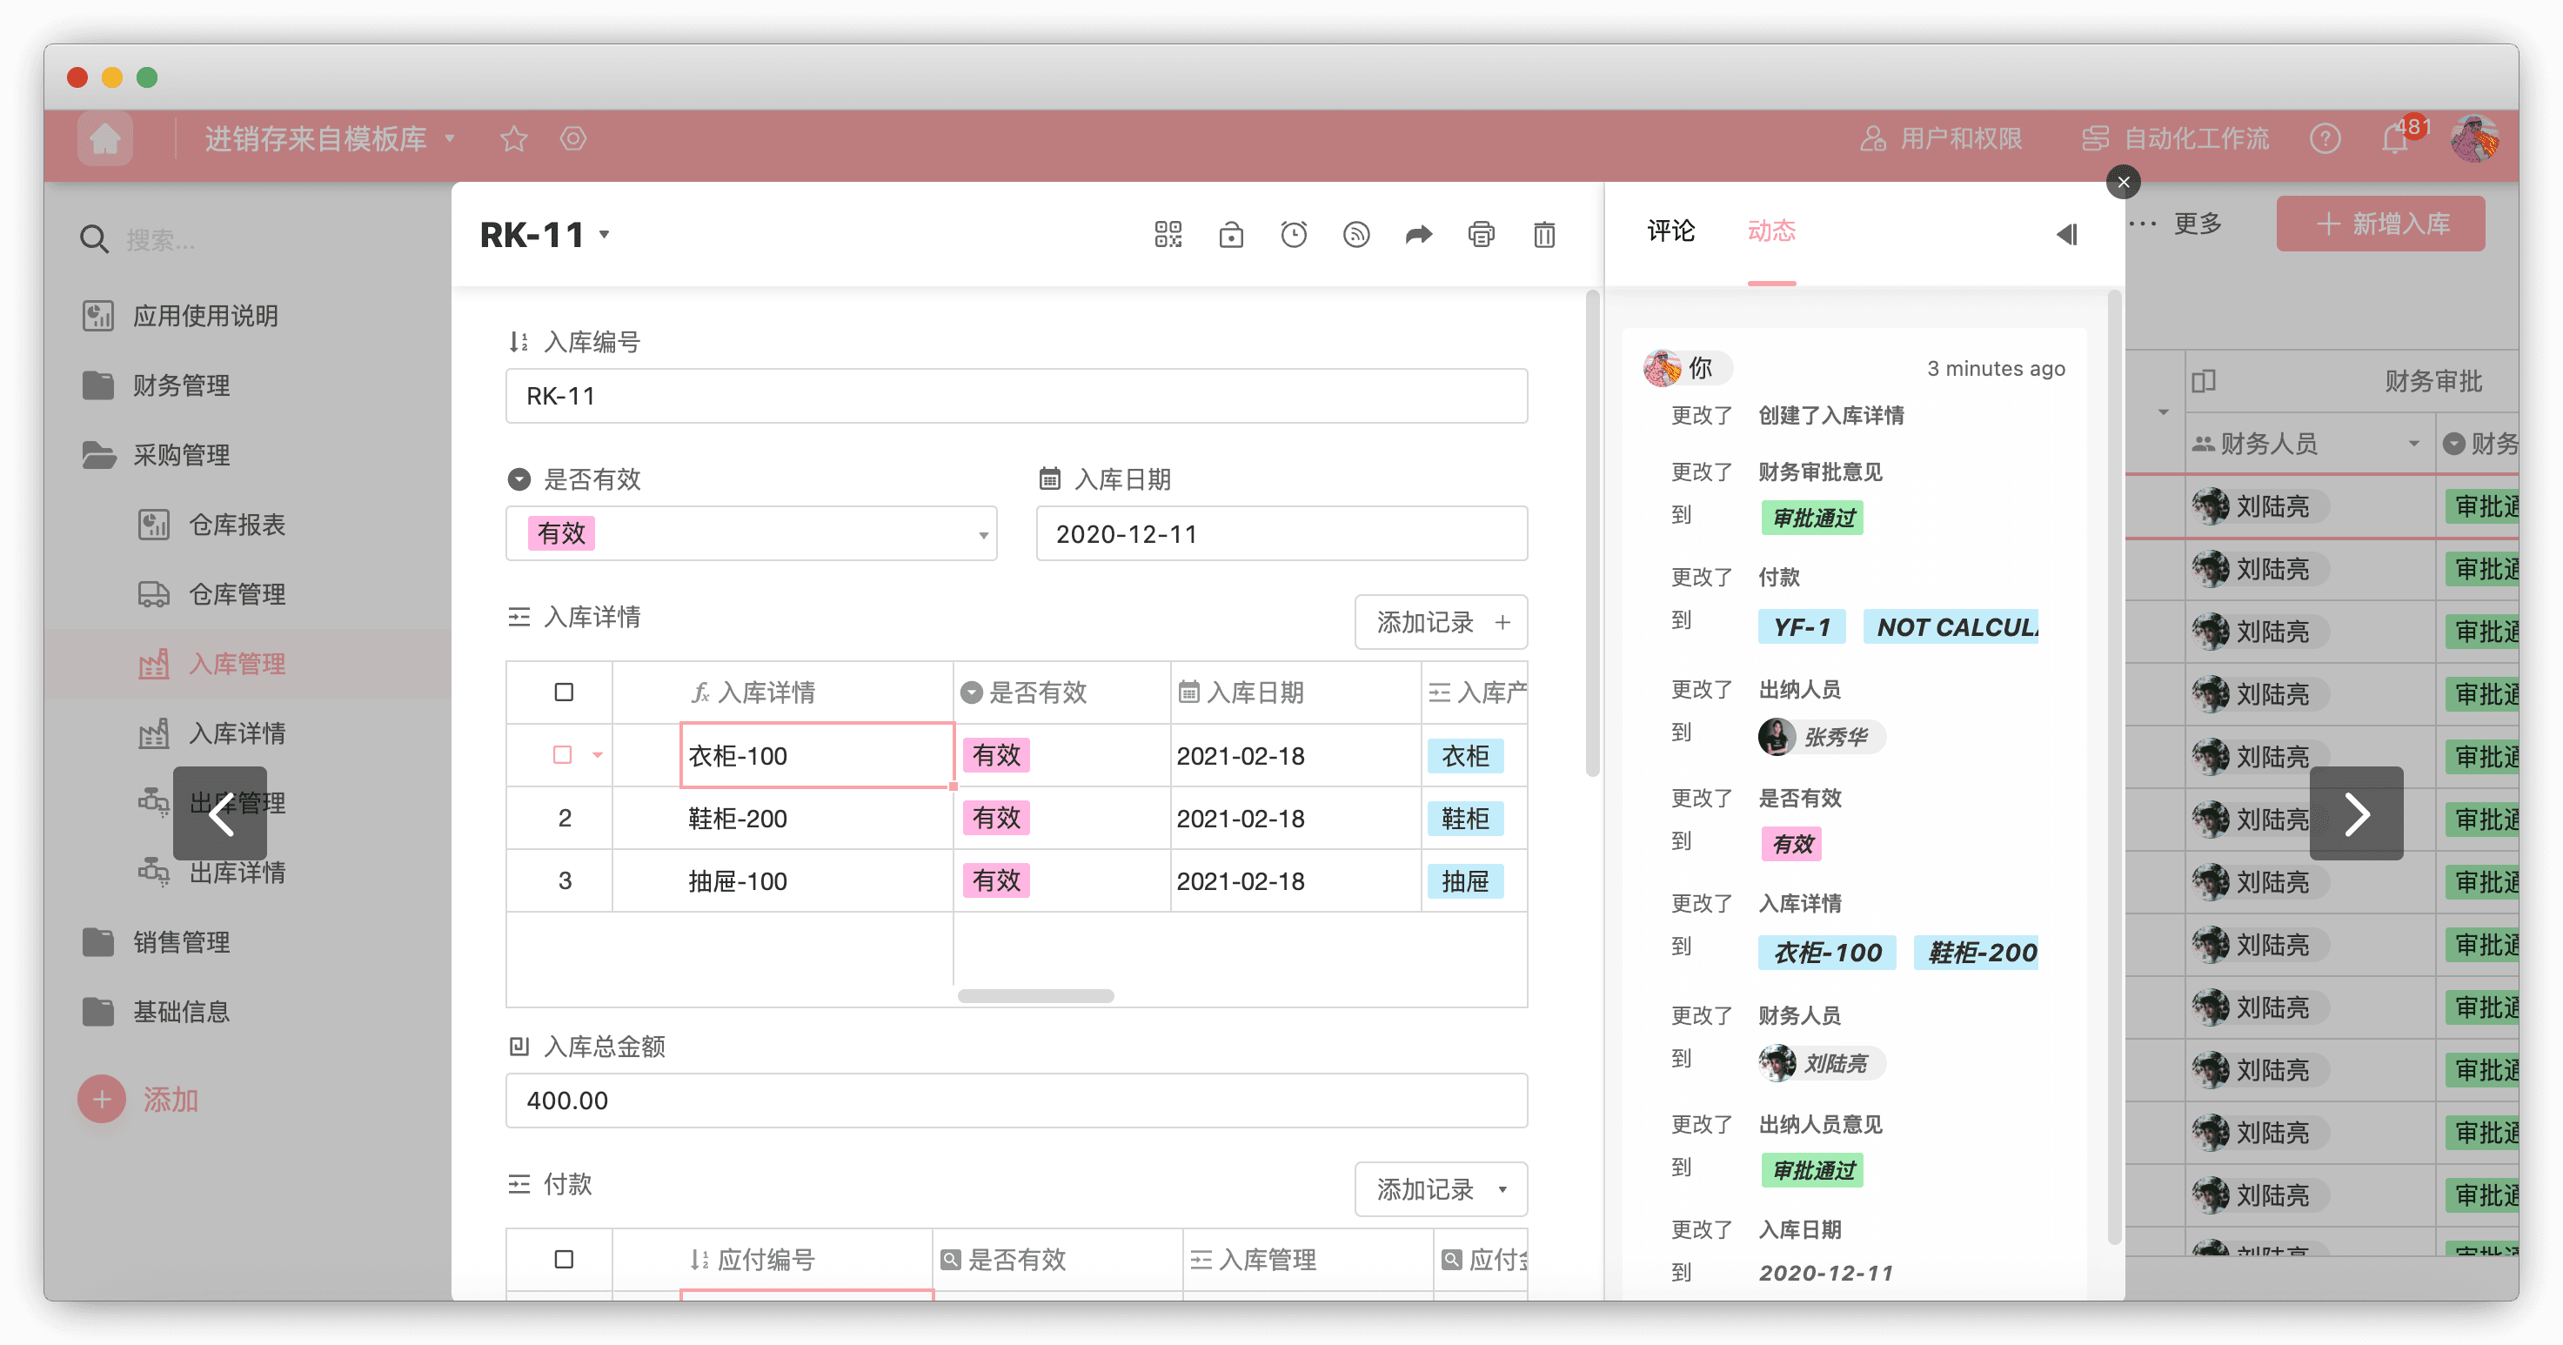The height and width of the screenshot is (1345, 2563).
Task: Click the 入库日期 field 2020-12-11
Action: pyautogui.click(x=1281, y=534)
